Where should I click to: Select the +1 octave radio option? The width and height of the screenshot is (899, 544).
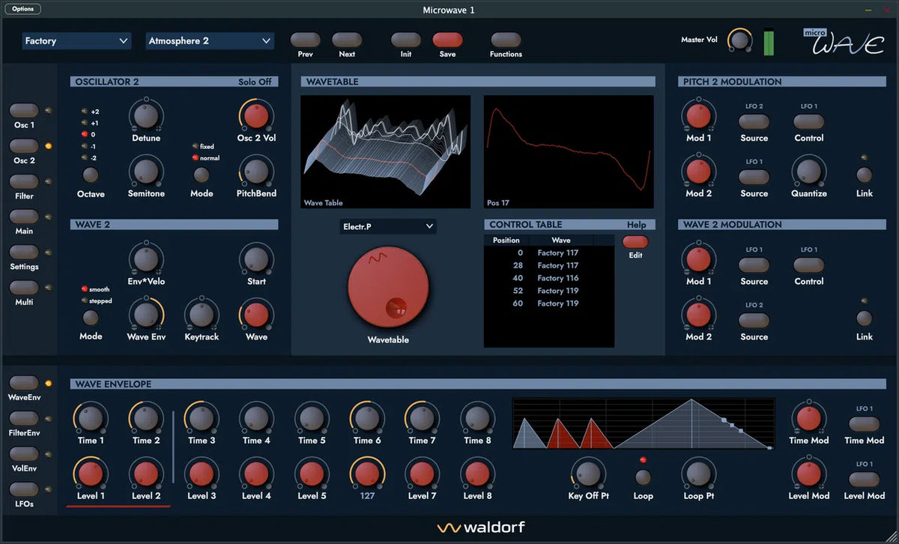83,123
